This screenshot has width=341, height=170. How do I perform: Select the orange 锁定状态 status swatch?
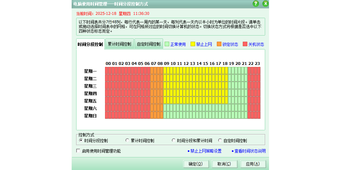pyautogui.click(x=219, y=44)
